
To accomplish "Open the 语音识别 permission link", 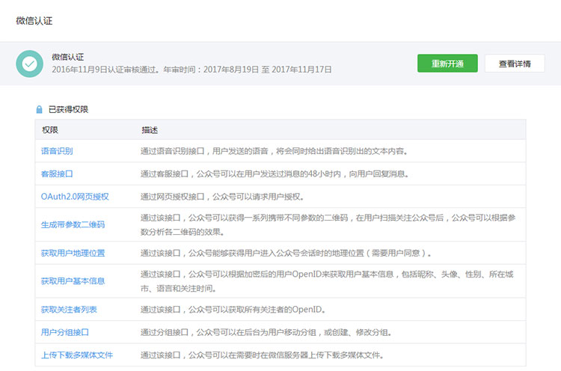I will coord(57,151).
